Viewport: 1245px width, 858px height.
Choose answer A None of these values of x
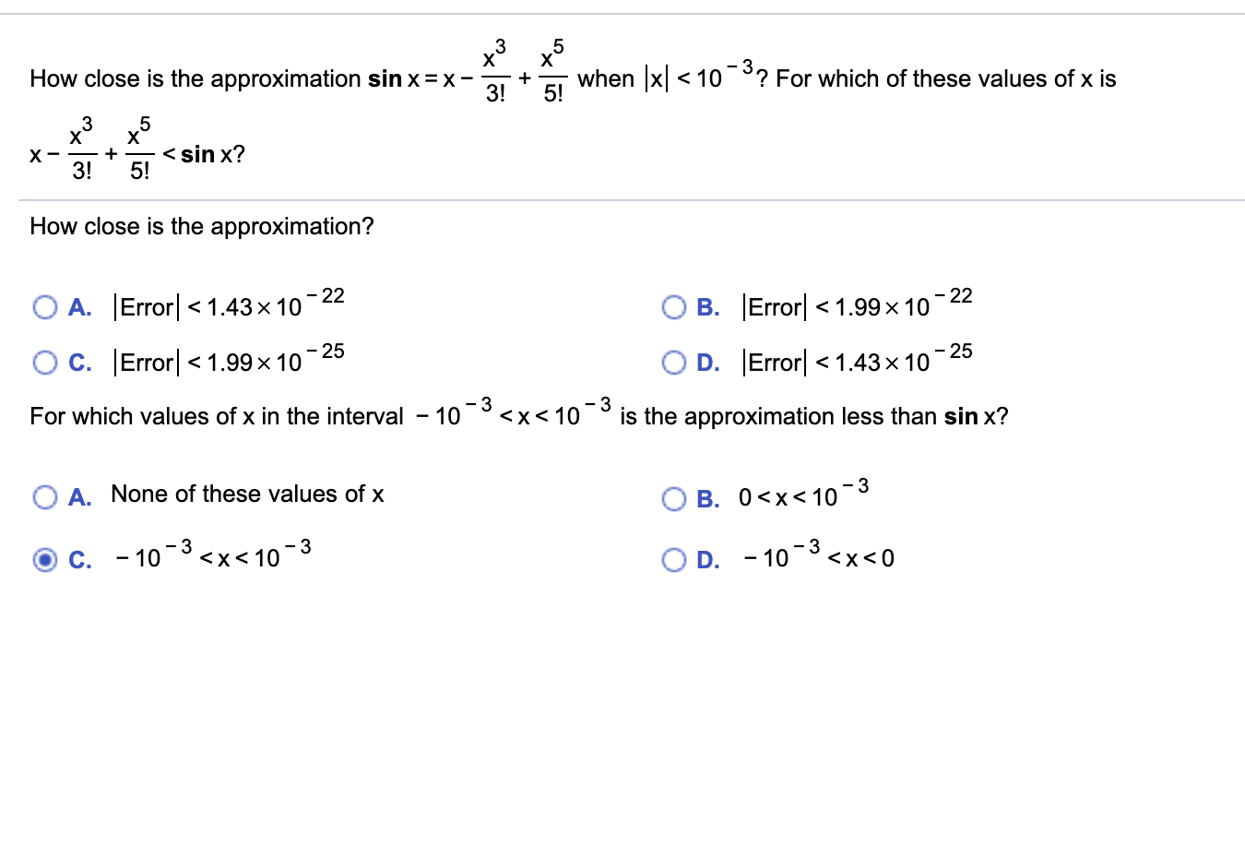click(43, 496)
